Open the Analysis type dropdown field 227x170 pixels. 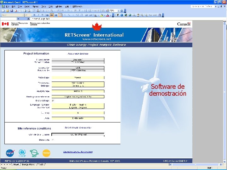pyautogui.click(x=78, y=91)
